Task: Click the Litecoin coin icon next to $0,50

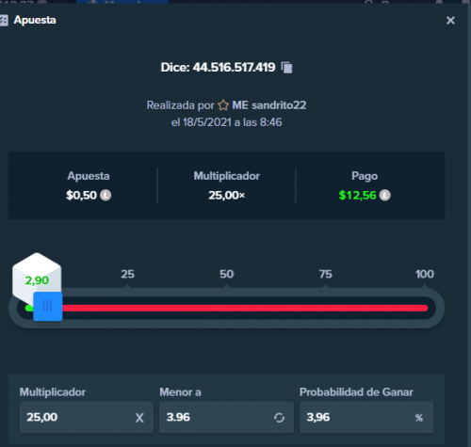Action: click(106, 195)
